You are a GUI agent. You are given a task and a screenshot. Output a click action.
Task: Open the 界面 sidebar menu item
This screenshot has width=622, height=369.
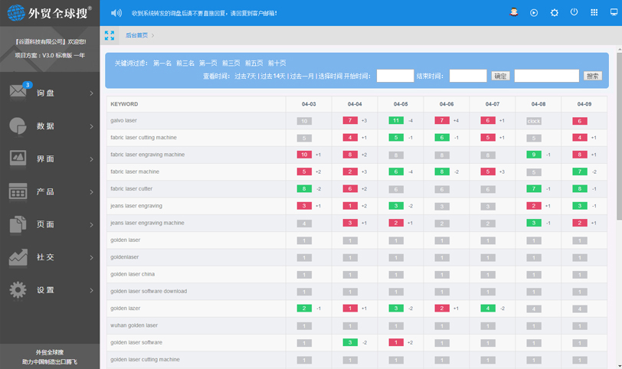coord(46,159)
